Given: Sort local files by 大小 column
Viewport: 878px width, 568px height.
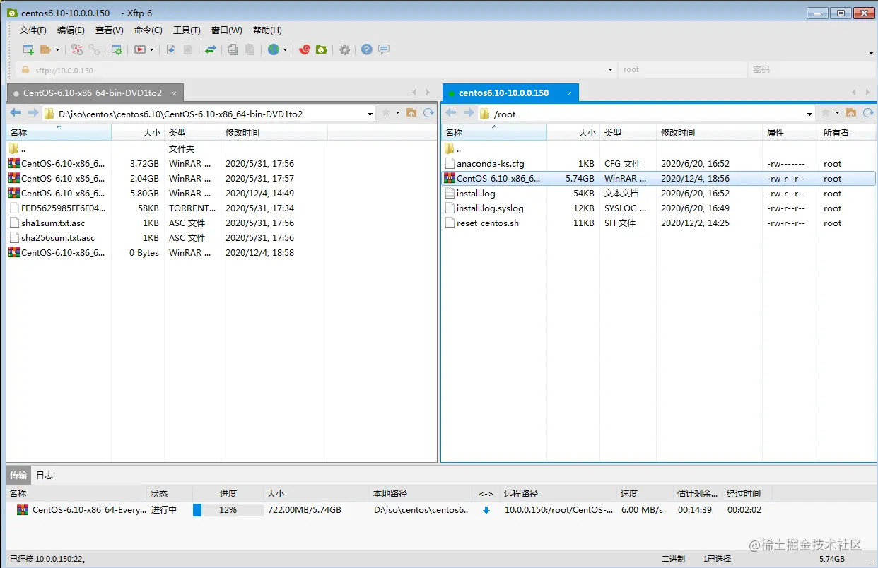Looking at the screenshot, I should [x=138, y=133].
